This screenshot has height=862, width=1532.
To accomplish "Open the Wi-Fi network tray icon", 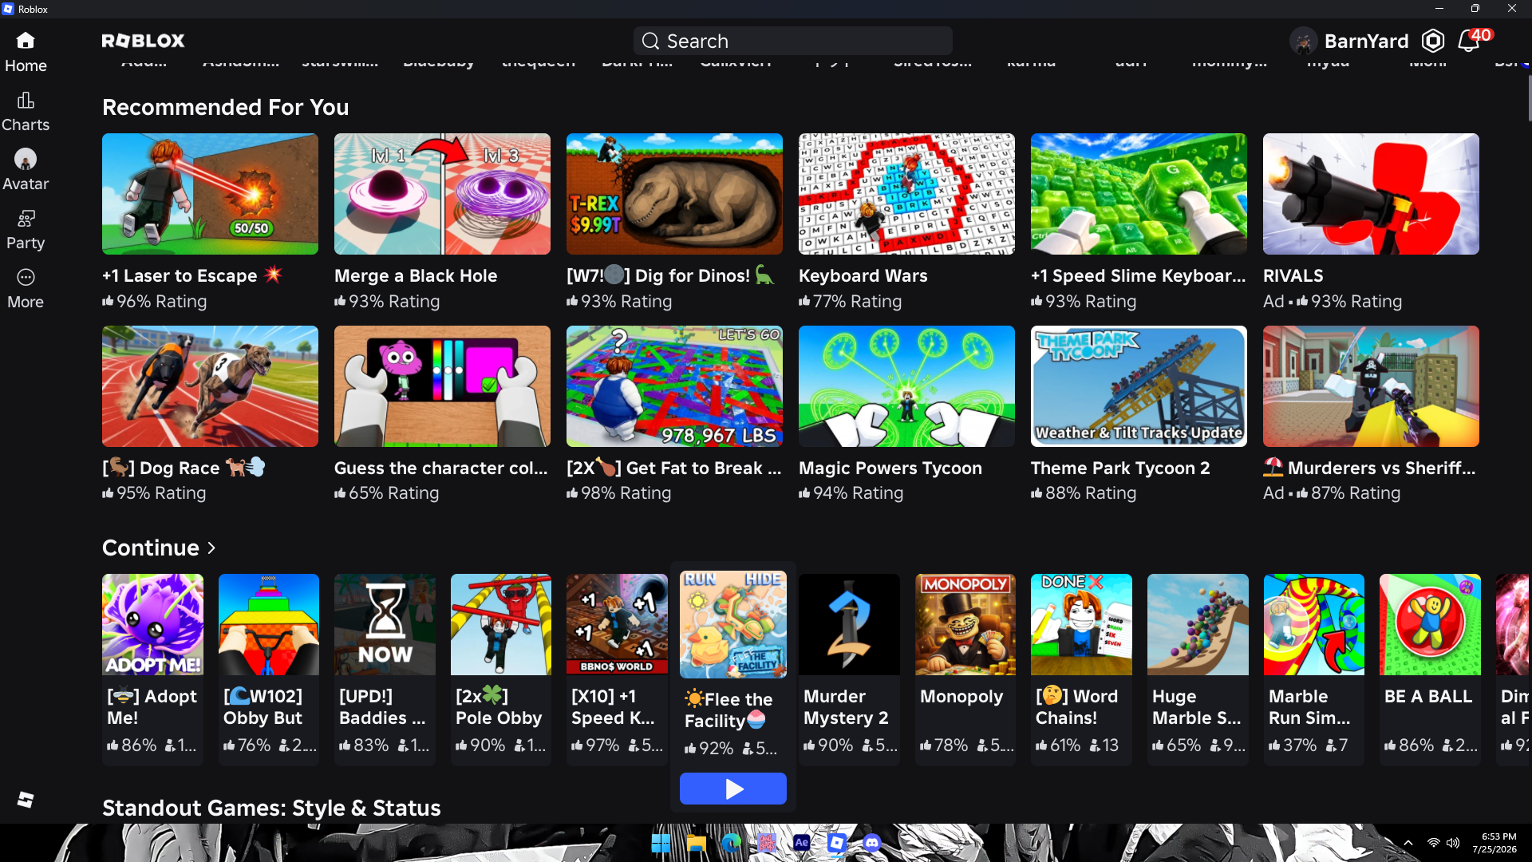I will (1434, 843).
